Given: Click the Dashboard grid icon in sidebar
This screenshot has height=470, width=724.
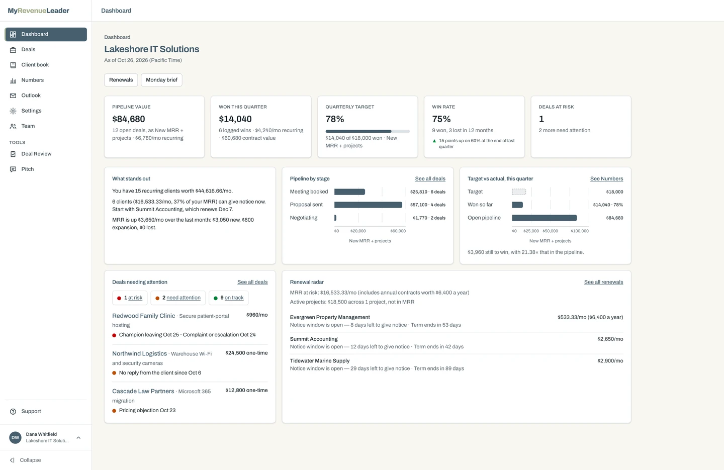Looking at the screenshot, I should tap(13, 34).
